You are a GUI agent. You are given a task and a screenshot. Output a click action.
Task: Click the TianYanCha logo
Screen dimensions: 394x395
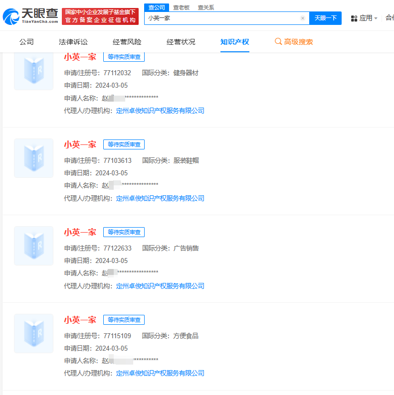(x=30, y=16)
